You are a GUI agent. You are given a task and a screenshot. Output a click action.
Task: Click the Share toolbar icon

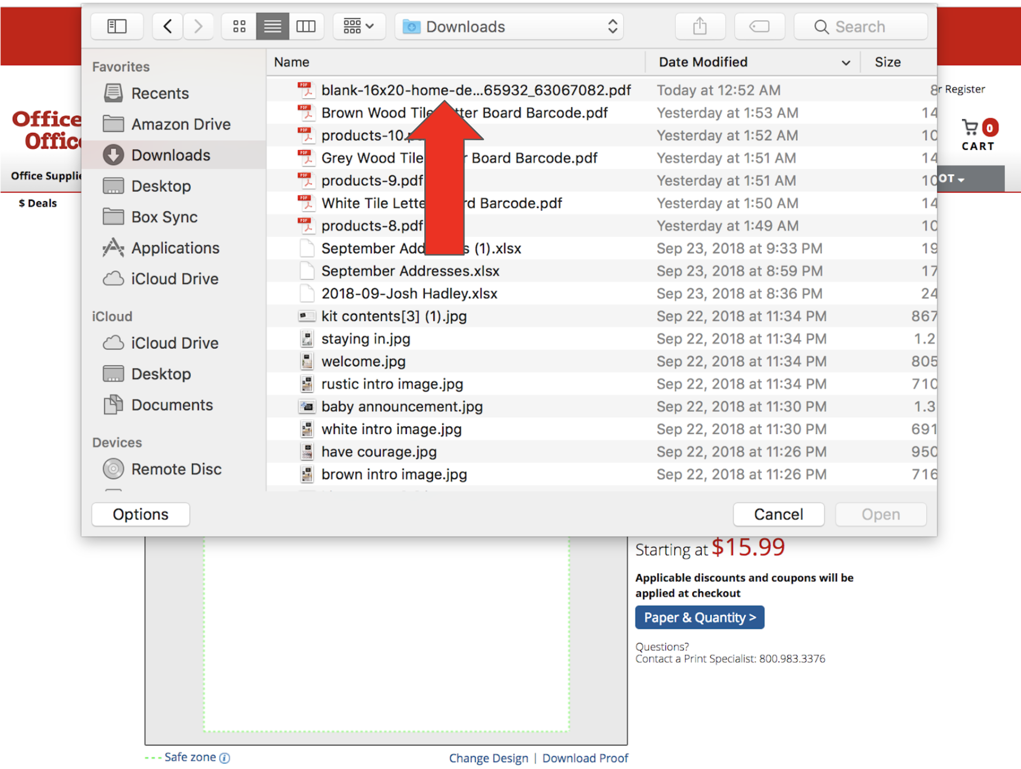click(699, 26)
